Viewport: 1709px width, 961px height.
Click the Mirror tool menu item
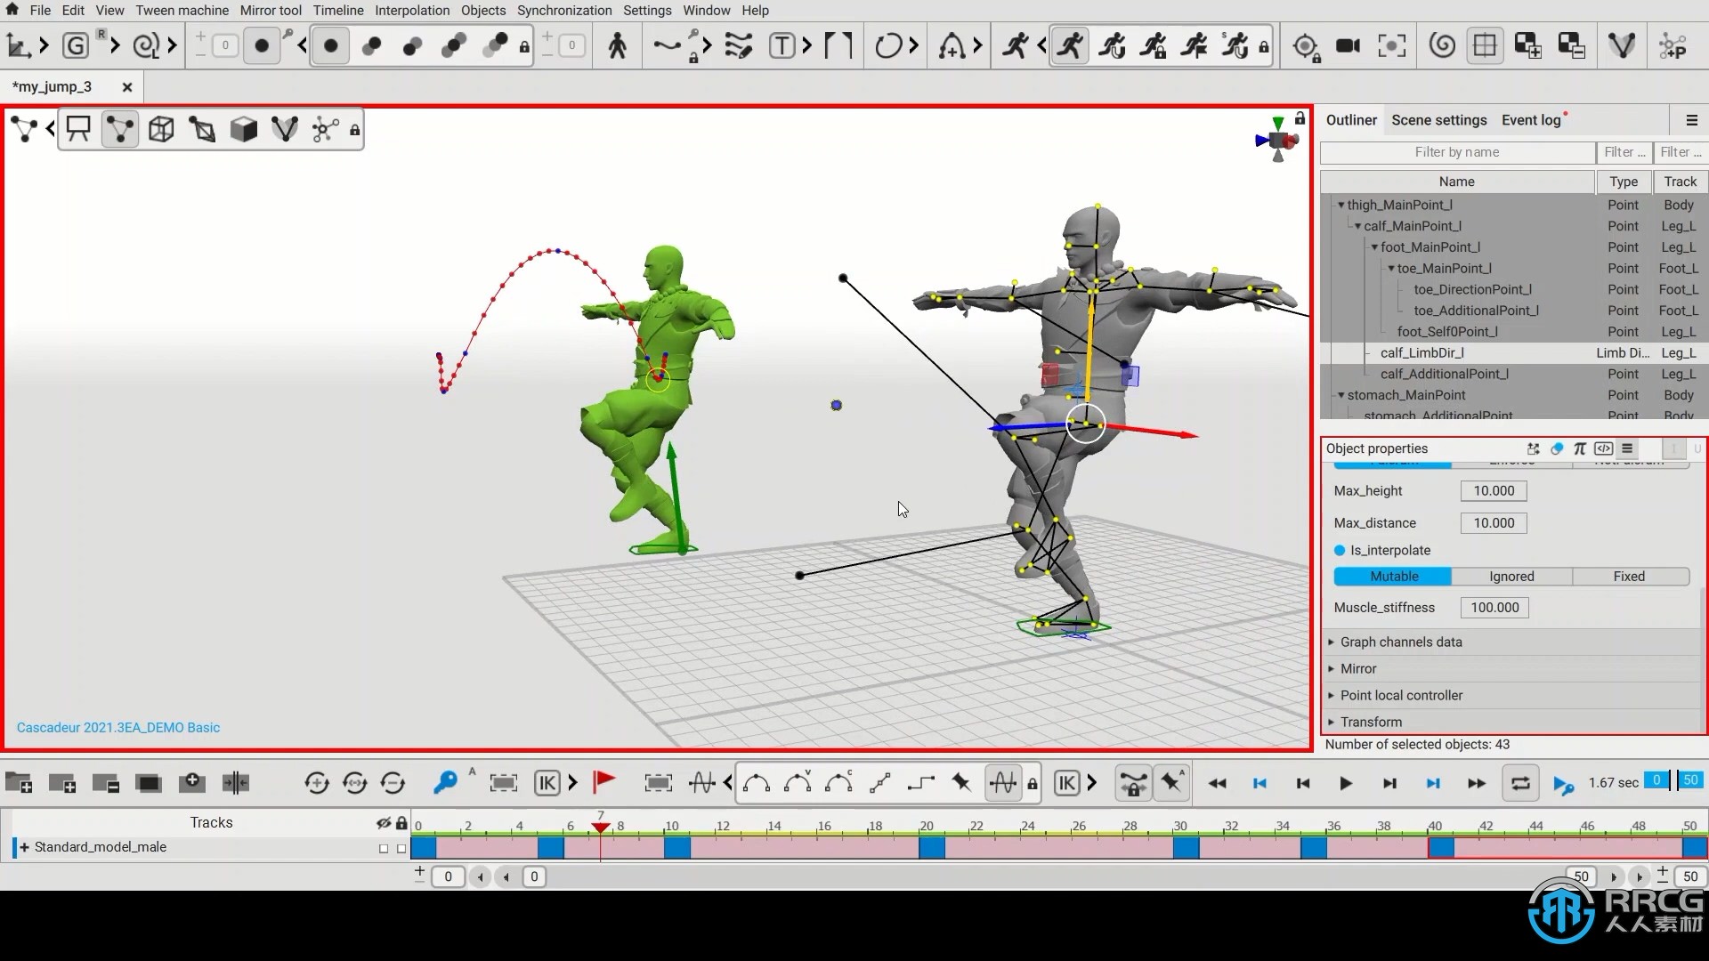[270, 11]
